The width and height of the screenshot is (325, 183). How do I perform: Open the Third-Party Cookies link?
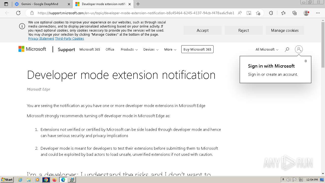click(x=70, y=39)
